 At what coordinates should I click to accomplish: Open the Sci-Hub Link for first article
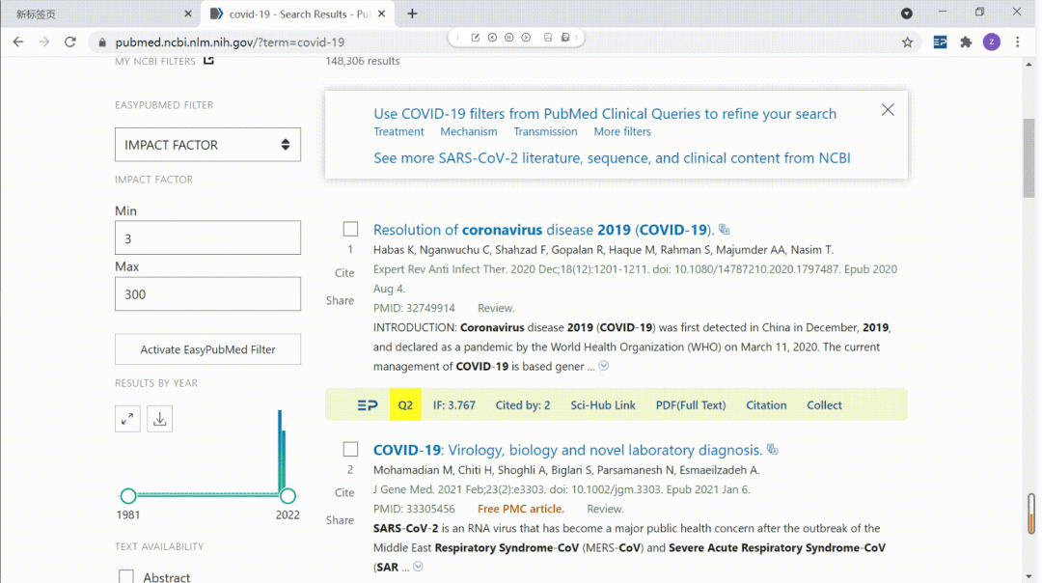[x=603, y=405]
